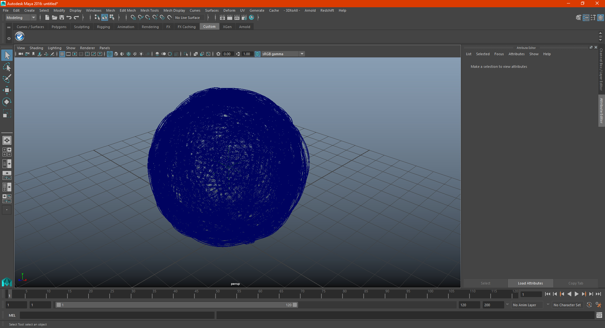Expand more layout options arrow in toolbox
This screenshot has height=328, width=605.
click(7, 210)
